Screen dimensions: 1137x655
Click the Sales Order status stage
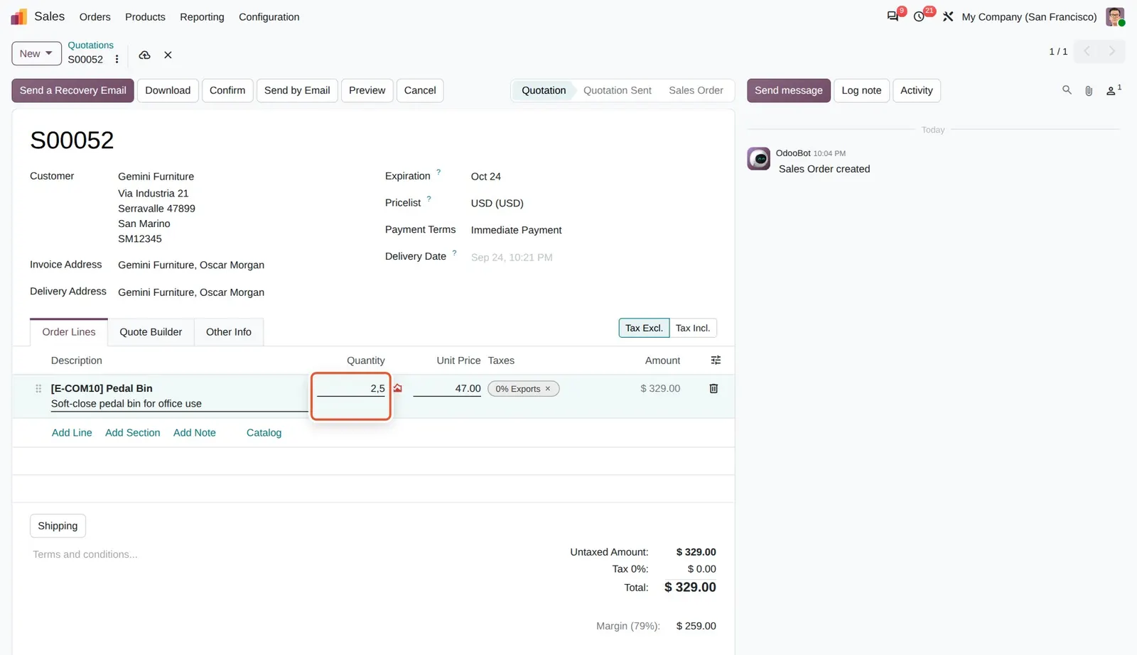point(696,90)
